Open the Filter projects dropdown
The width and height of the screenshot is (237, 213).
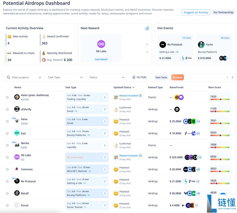(24, 77)
